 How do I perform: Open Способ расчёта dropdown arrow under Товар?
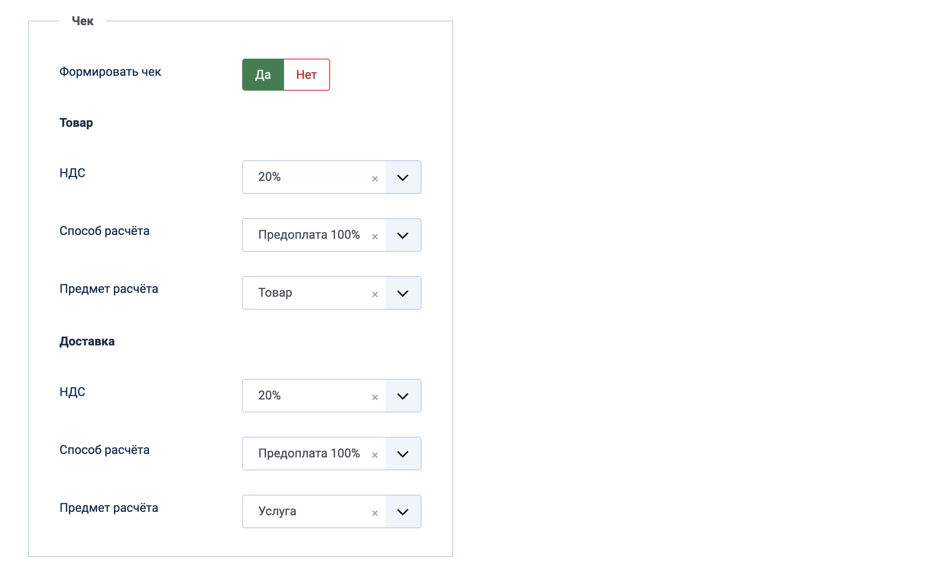[x=403, y=235]
